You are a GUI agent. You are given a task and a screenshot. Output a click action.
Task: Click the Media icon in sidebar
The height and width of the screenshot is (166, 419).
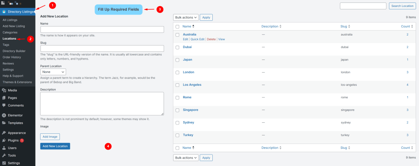pos(4,90)
